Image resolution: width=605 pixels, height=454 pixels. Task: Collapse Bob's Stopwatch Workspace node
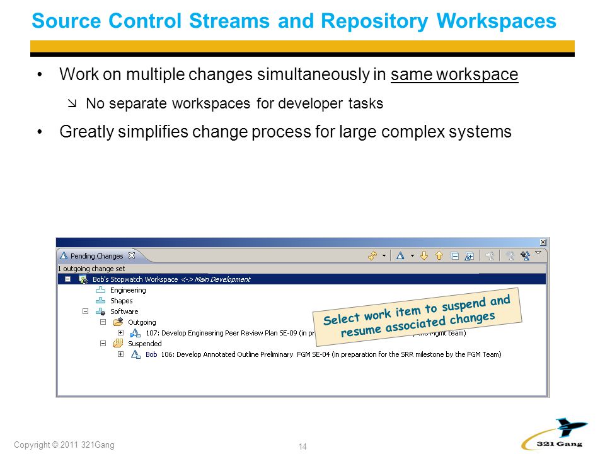[x=67, y=279]
